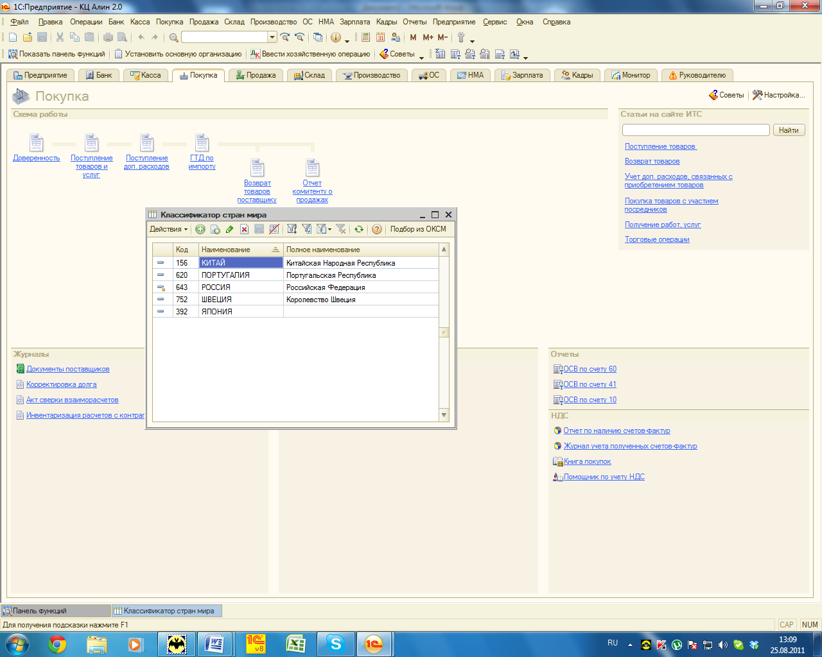Open the Справка menu
Viewport: 822px width, 657px height.
point(556,22)
